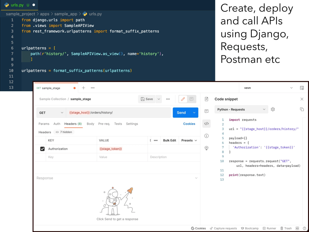
Task: Click line number 7 in urls.py
Action: [x=12, y=54]
